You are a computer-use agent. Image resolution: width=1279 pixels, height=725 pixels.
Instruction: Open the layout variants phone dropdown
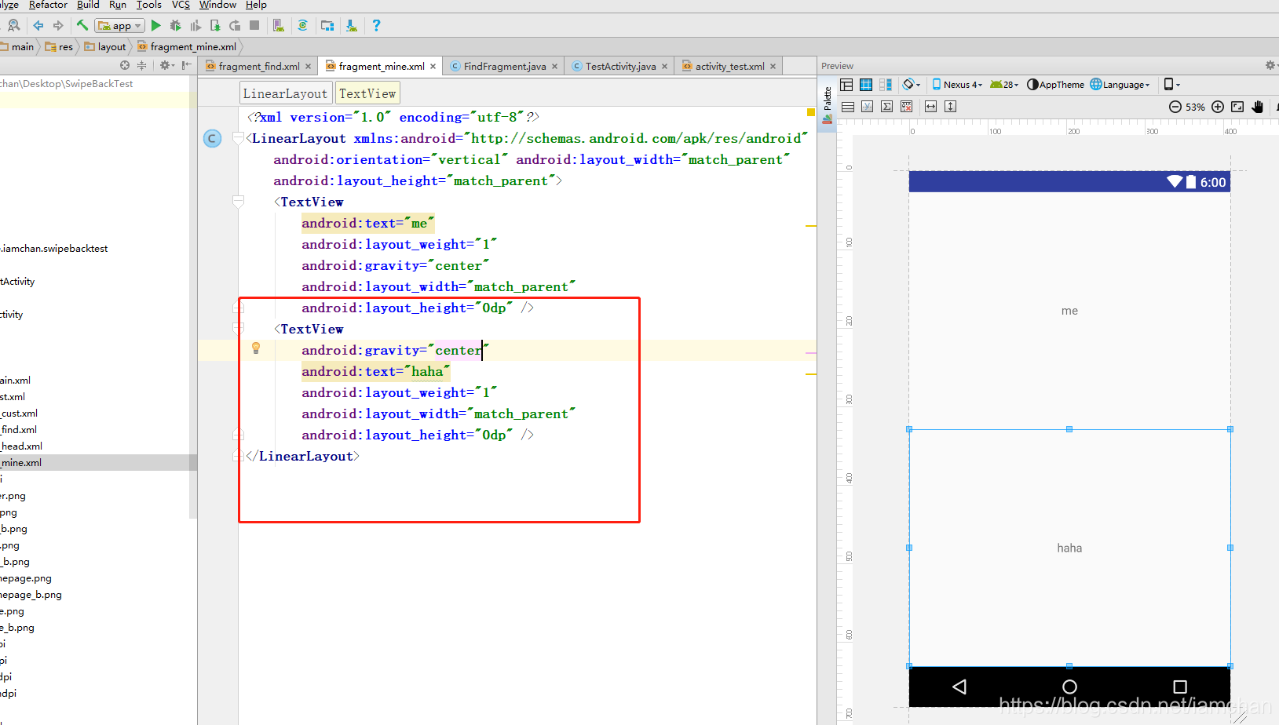click(1171, 85)
